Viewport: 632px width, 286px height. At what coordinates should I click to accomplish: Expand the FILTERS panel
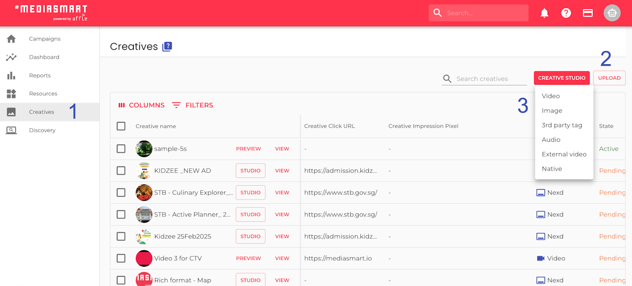coord(193,105)
